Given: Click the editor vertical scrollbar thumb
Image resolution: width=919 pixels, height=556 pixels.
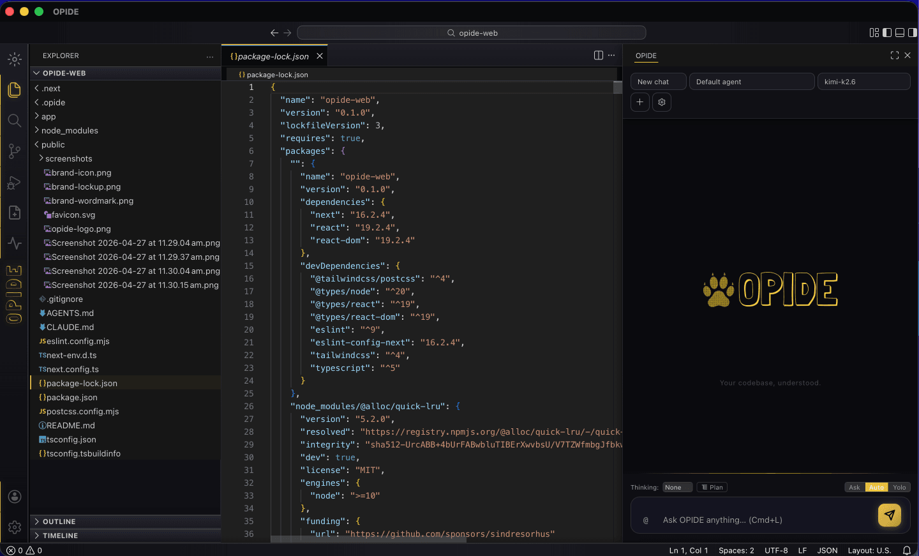Looking at the screenshot, I should [618, 87].
